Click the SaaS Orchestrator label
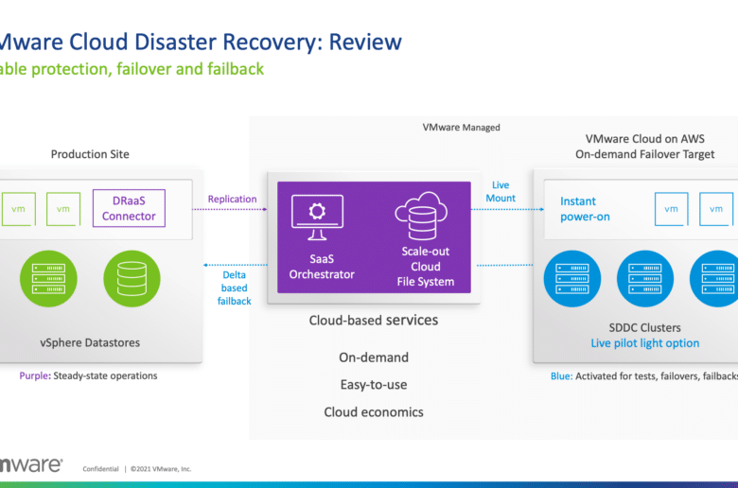Image resolution: width=738 pixels, height=488 pixels. pyautogui.click(x=322, y=267)
